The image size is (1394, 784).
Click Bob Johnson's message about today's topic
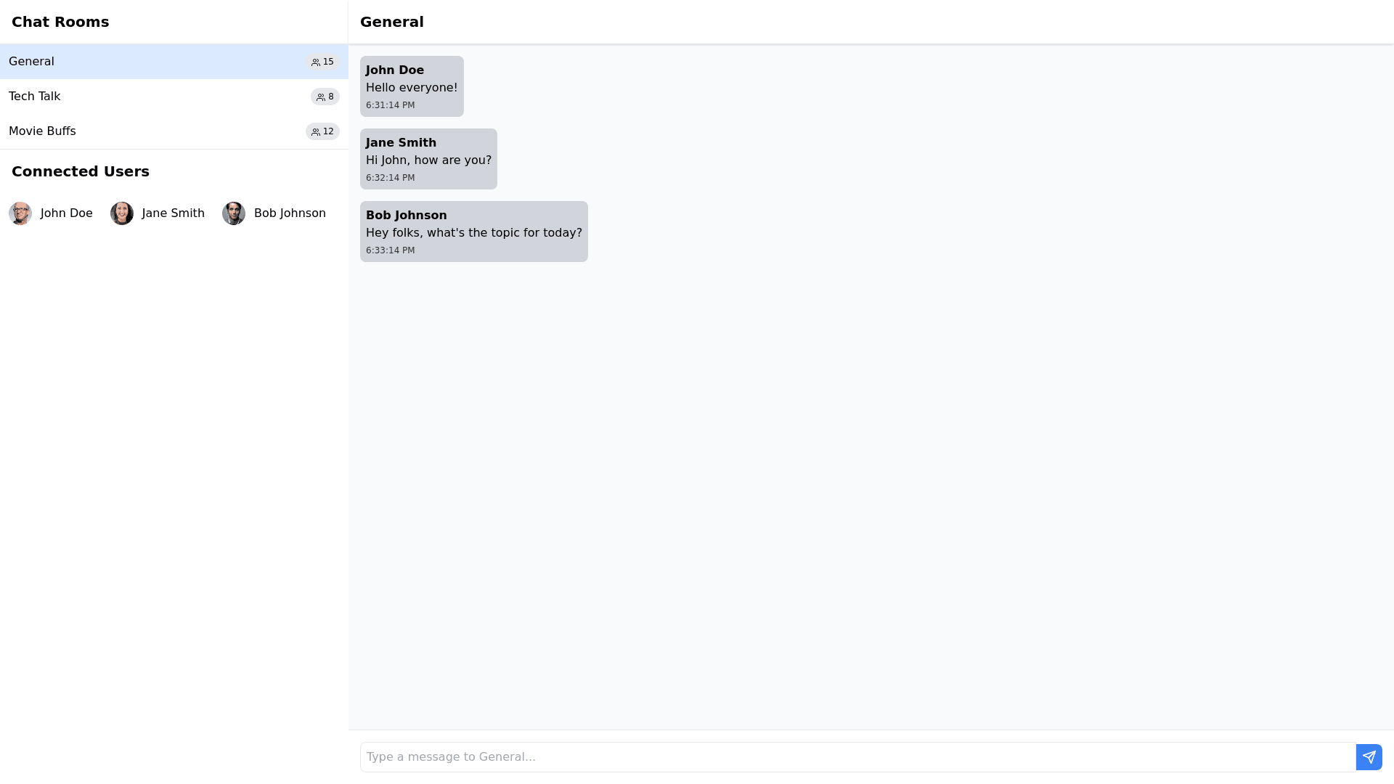(x=473, y=233)
